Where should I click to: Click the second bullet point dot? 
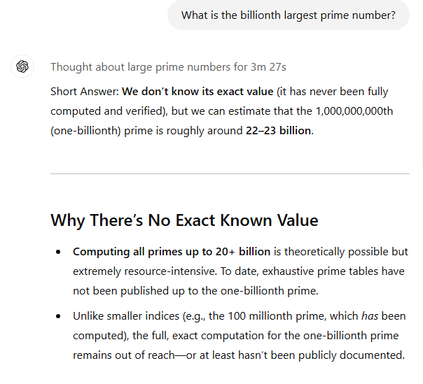coord(59,316)
